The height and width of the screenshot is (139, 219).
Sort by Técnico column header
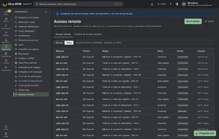tap(86, 51)
